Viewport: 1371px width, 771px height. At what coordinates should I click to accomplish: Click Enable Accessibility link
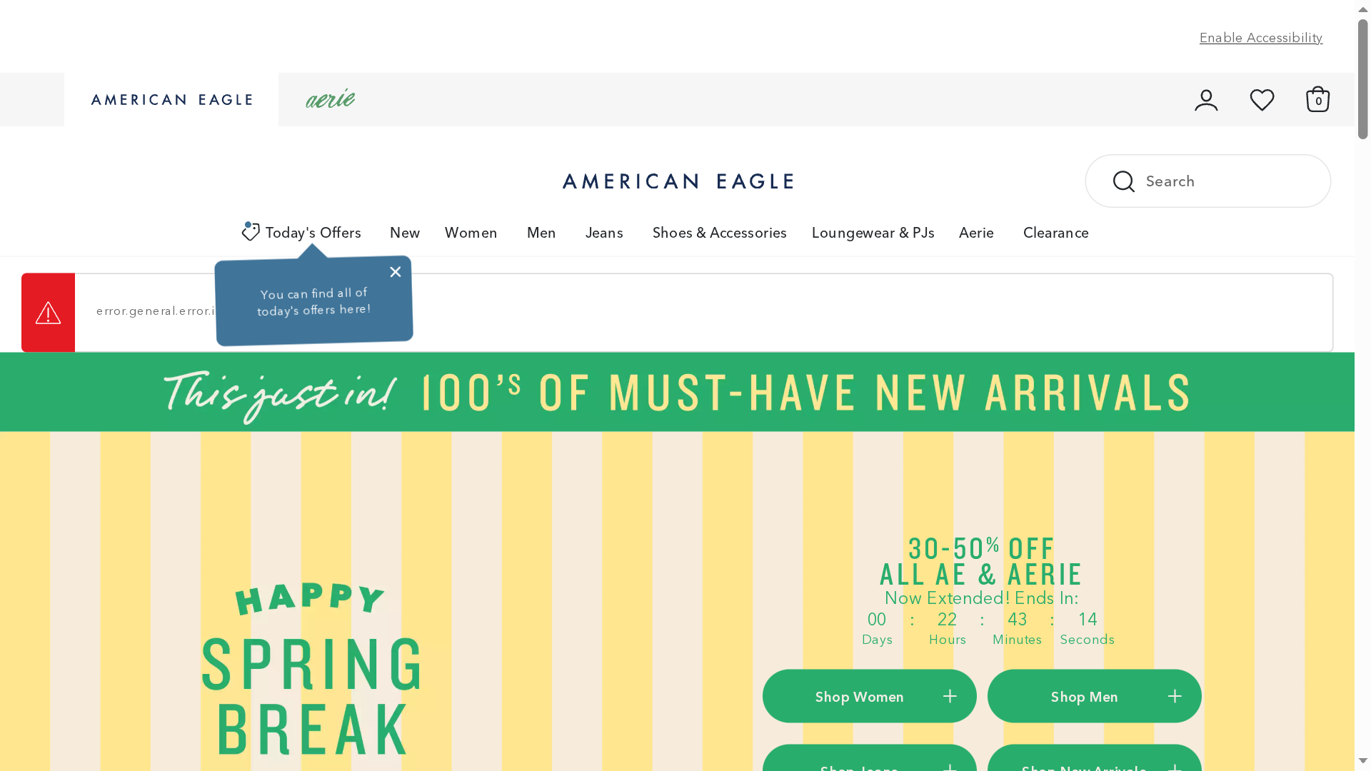click(x=1261, y=38)
